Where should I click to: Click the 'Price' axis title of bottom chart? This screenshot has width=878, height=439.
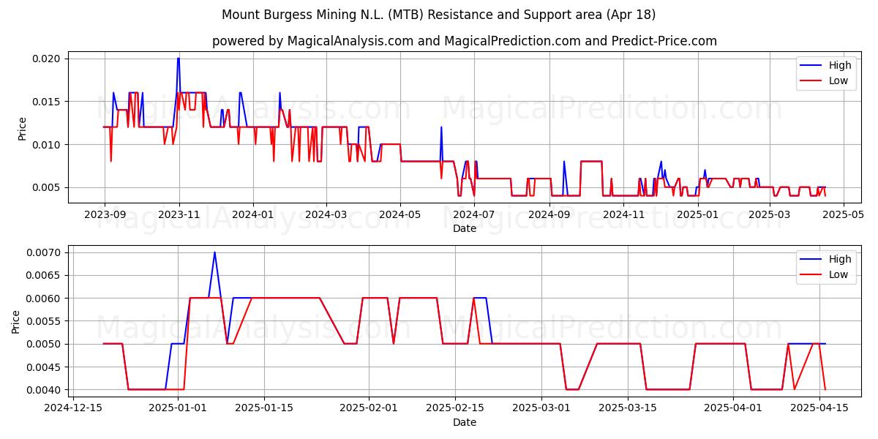(x=16, y=321)
